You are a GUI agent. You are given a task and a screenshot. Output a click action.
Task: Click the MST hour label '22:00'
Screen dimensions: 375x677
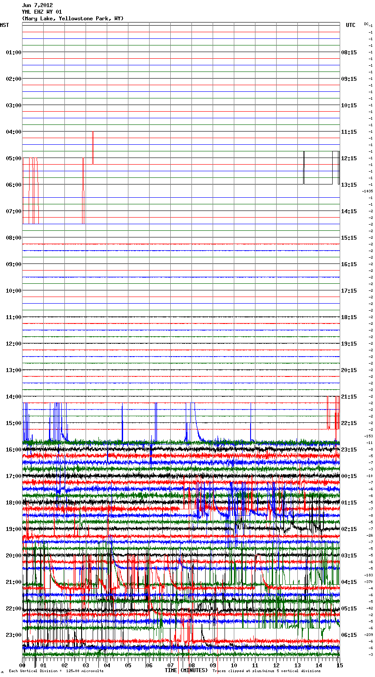pyautogui.click(x=14, y=609)
